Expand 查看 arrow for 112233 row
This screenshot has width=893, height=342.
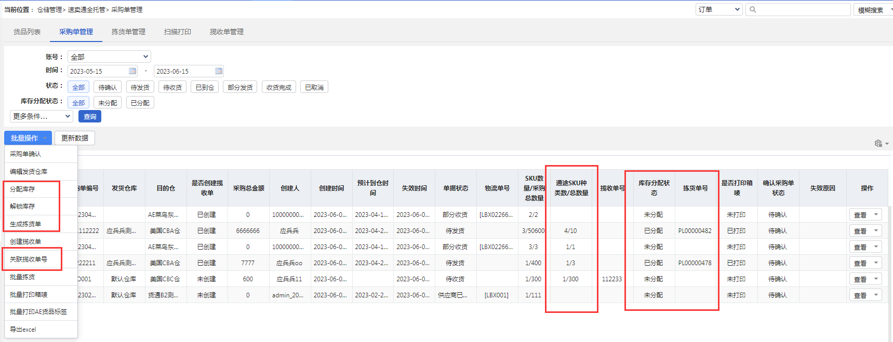click(x=876, y=279)
